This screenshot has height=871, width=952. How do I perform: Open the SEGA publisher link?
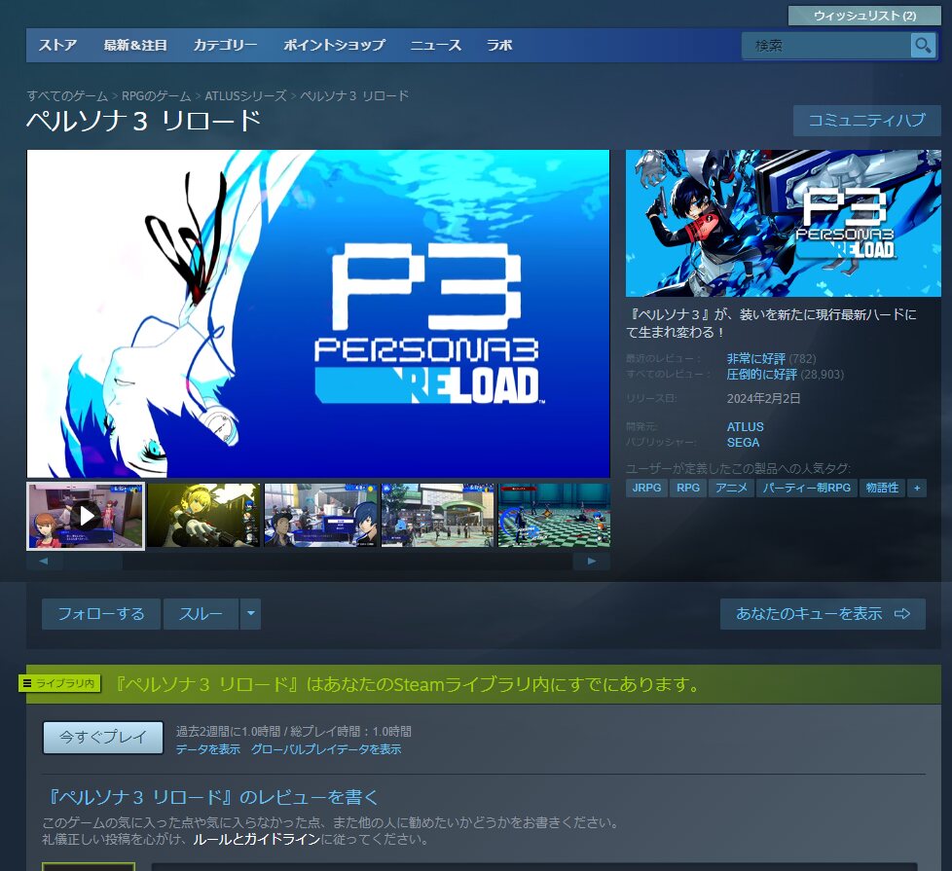743,443
